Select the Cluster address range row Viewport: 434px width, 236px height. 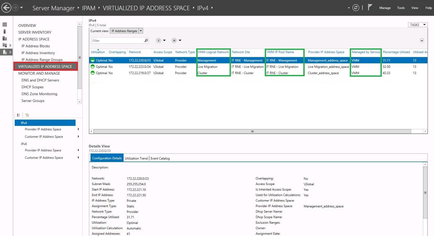177,73
